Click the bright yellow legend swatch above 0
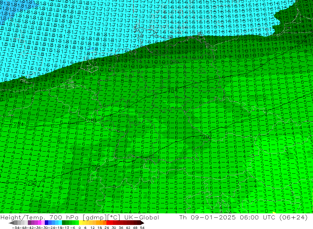The height and width of the screenshot is (229, 313). [81, 223]
